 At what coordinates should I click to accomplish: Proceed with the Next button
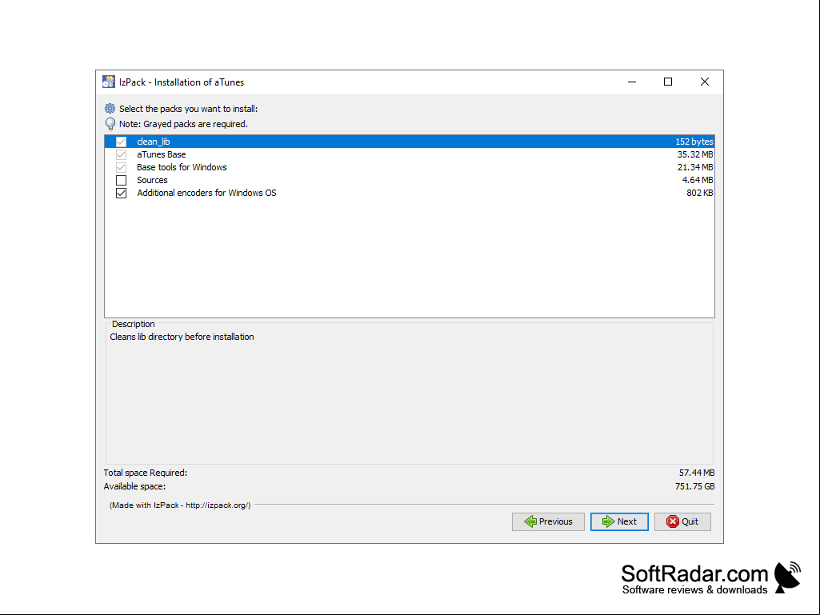pos(619,521)
